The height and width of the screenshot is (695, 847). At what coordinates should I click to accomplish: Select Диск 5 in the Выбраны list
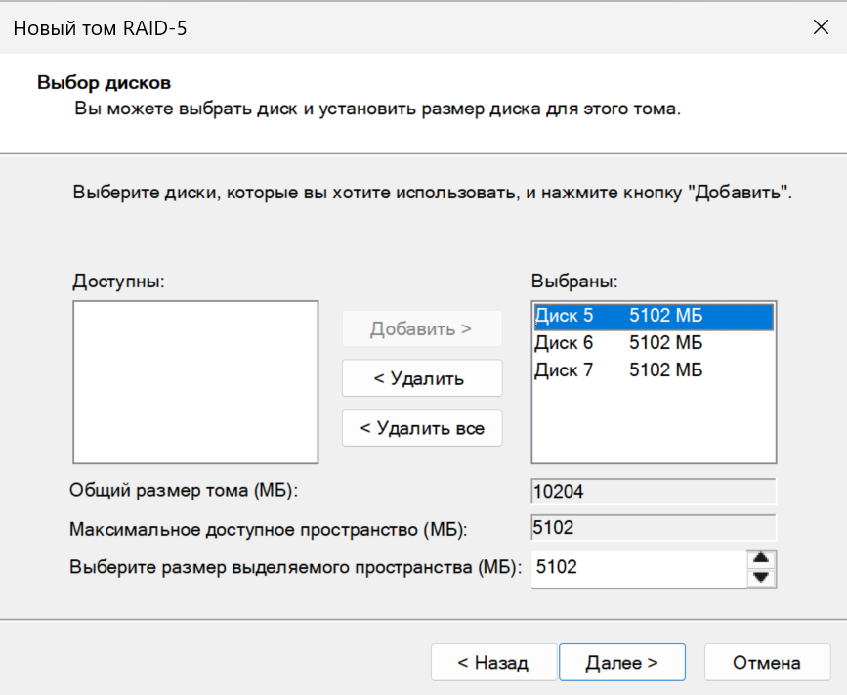(653, 316)
